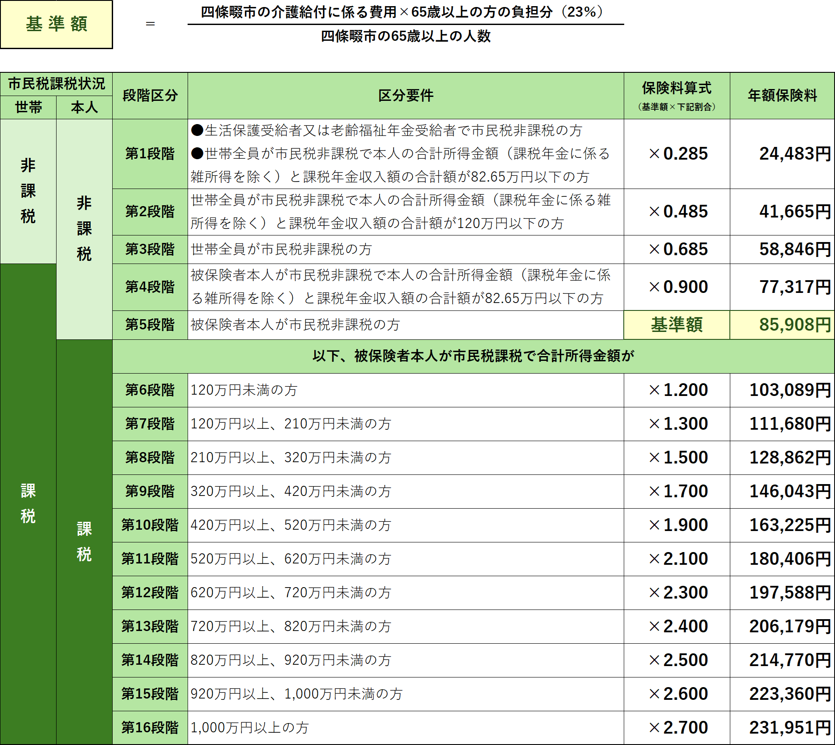Select requirement text 被保険者本人が市民税非課税の方
835x745 pixels.
click(x=295, y=325)
